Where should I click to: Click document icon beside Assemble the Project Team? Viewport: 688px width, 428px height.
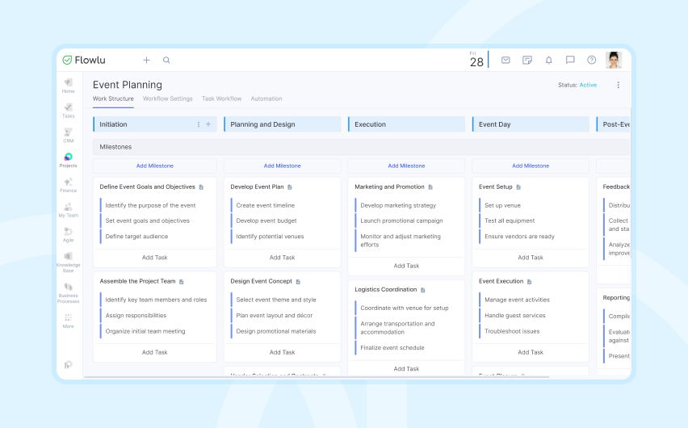(181, 282)
